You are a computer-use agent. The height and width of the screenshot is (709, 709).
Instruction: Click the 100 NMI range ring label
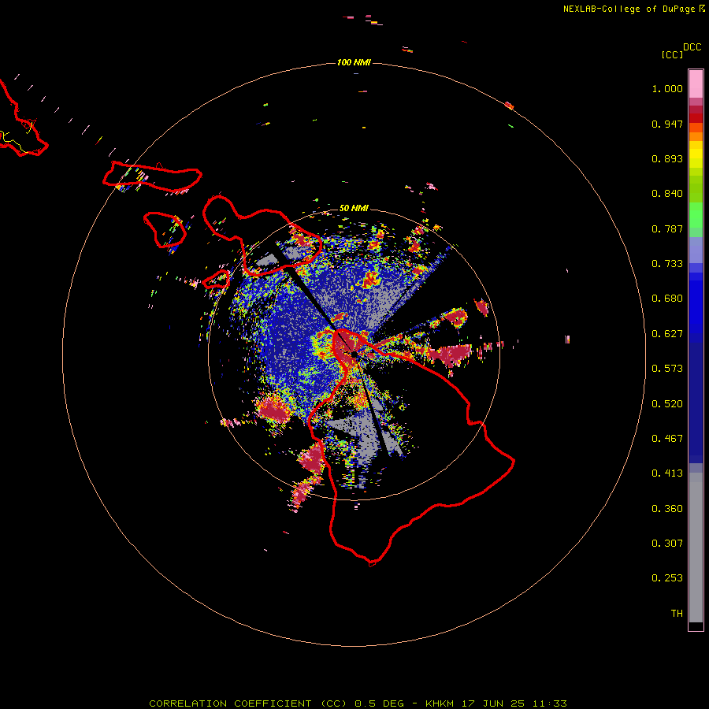(x=354, y=62)
